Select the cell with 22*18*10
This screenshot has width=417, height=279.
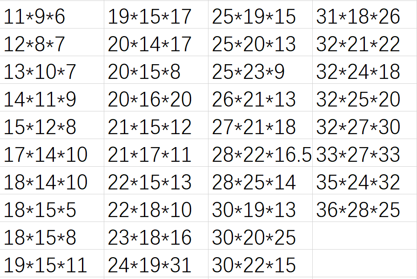pyautogui.click(x=156, y=208)
